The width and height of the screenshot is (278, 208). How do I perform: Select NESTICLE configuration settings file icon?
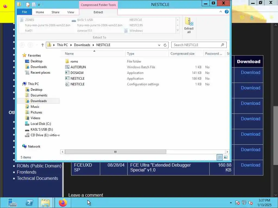pyautogui.click(x=67, y=84)
